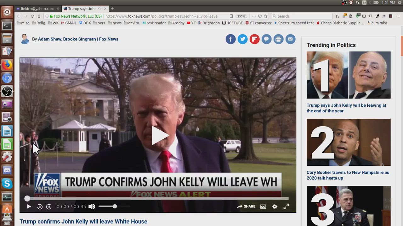Rewind video ten seconds
403x226 pixels.
coord(40,207)
